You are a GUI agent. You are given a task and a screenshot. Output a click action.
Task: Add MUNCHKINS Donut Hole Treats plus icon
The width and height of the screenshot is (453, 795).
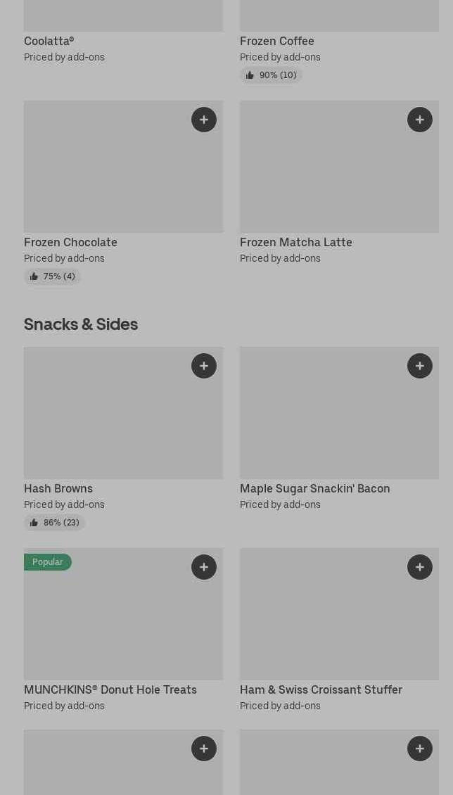[x=204, y=567]
